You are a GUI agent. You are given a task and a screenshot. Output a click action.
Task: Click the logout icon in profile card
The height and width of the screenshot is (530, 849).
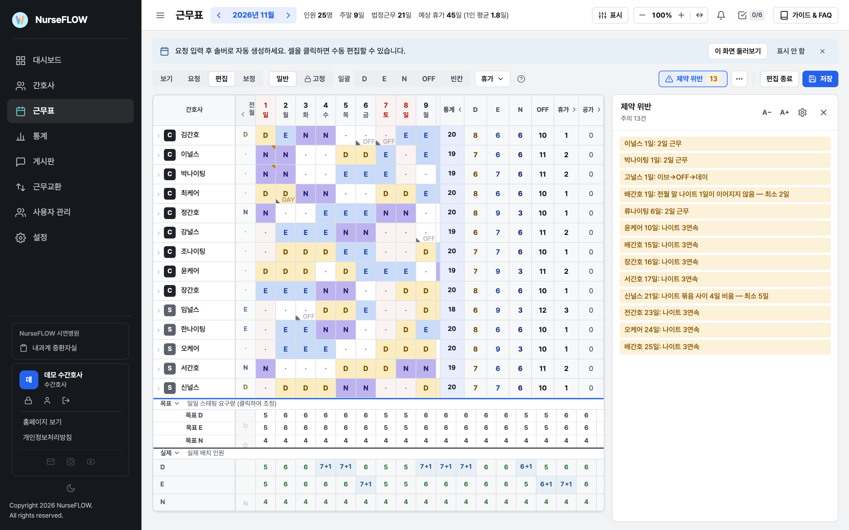point(66,400)
